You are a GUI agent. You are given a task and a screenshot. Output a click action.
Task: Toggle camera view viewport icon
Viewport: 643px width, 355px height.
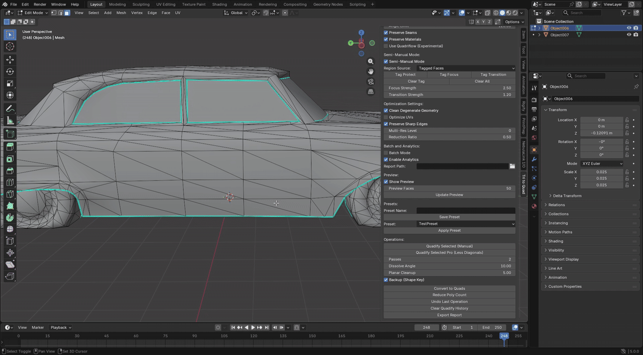coord(371,81)
